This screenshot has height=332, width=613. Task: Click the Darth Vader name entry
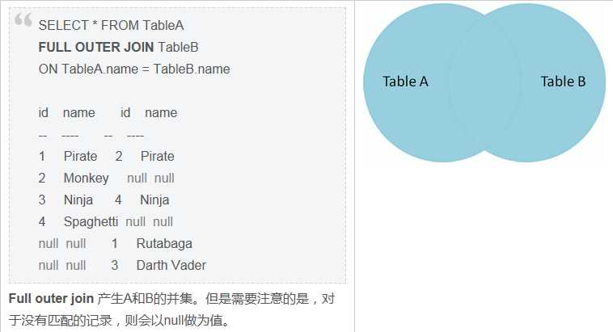pos(171,265)
